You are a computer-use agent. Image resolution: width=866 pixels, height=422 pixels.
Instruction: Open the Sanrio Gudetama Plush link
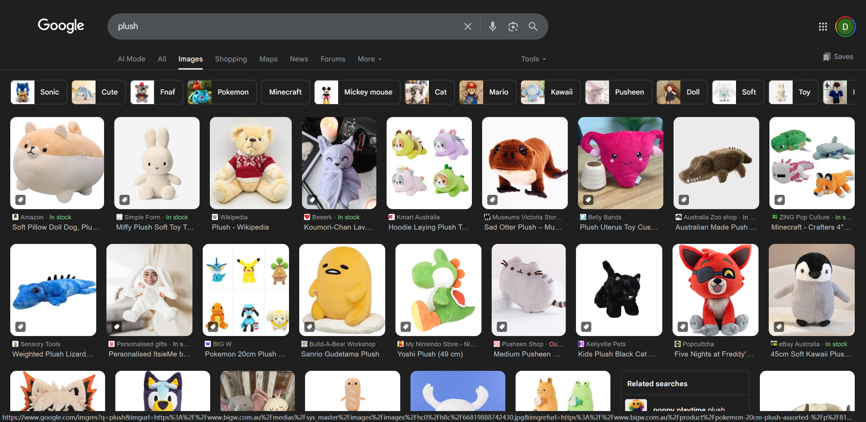click(x=340, y=354)
